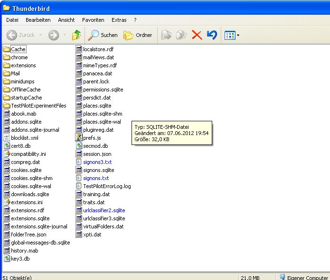Open the forward button history dropdown arrow

tap(65, 35)
